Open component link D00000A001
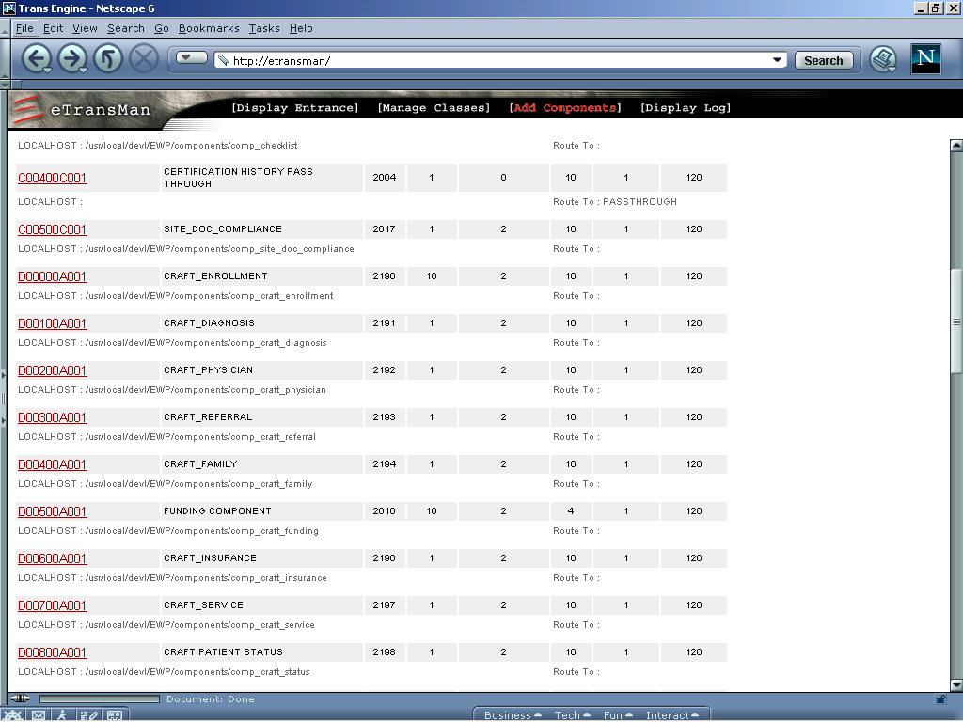This screenshot has width=963, height=722. 52,276
